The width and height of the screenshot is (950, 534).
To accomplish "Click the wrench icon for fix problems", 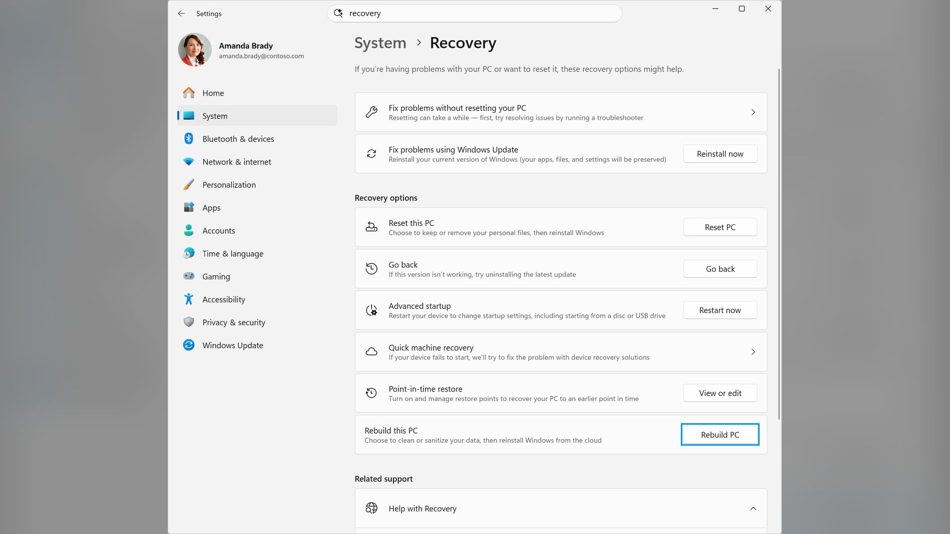I will pos(371,112).
